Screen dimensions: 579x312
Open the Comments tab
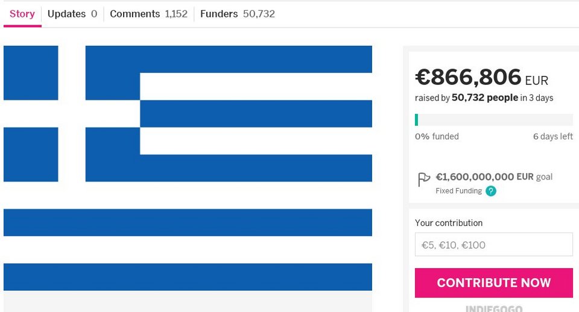tap(148, 14)
